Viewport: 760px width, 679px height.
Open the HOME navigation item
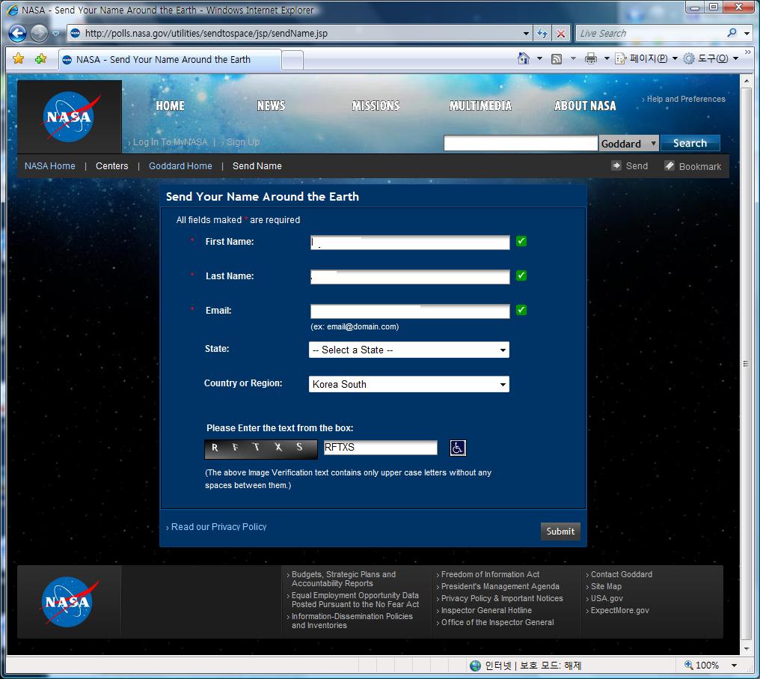[170, 106]
